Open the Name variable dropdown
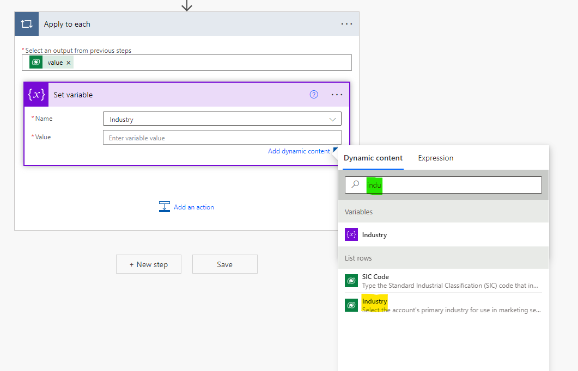Viewport: 578px width, 371px height. click(x=332, y=119)
